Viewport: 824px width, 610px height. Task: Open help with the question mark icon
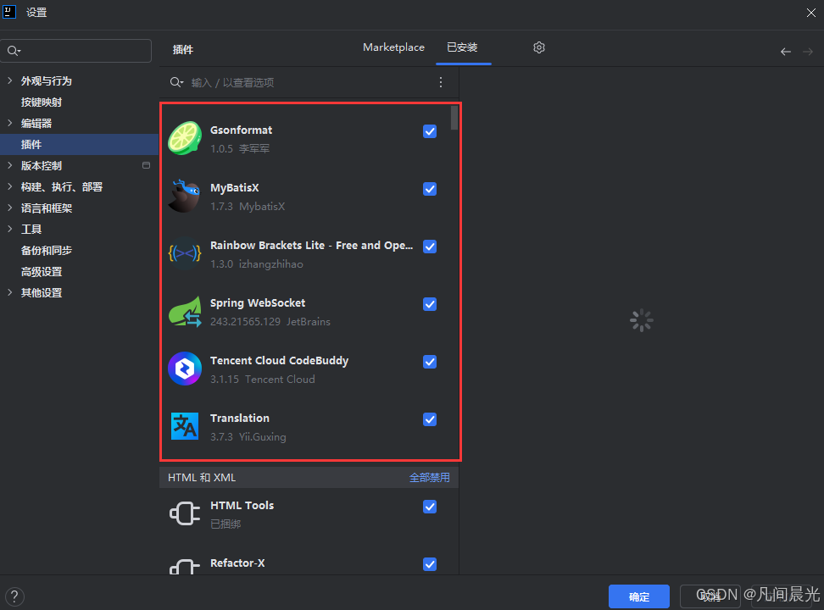point(14,596)
